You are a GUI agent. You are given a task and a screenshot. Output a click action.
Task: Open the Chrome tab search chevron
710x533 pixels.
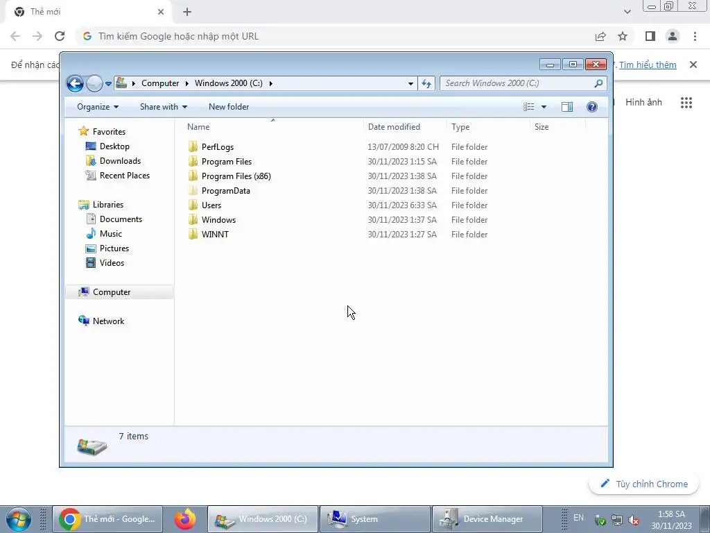click(627, 12)
